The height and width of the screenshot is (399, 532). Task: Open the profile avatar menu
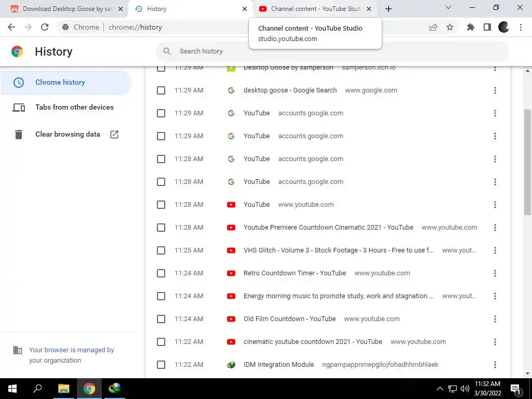503,27
